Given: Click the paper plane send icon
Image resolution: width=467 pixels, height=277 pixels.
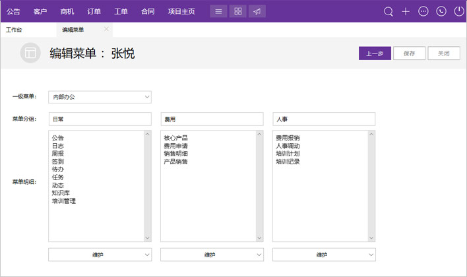Looking at the screenshot, I should click(257, 11).
